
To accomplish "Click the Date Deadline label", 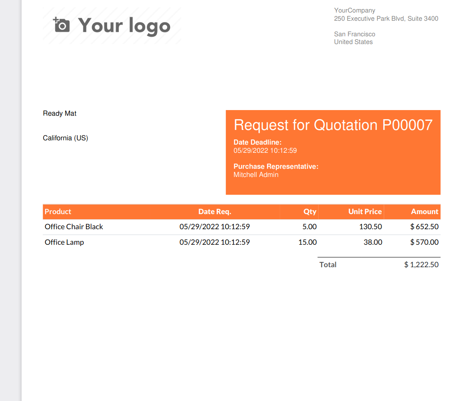I will pos(257,142).
